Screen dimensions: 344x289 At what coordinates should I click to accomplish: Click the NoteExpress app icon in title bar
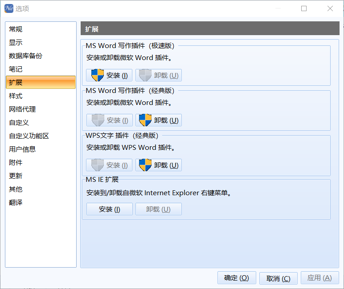click(x=9, y=8)
